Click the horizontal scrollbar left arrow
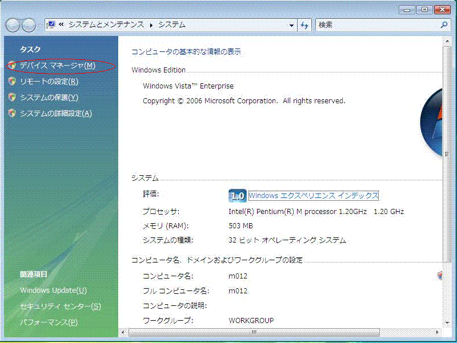Viewport: 457px width, 343px height. click(123, 332)
